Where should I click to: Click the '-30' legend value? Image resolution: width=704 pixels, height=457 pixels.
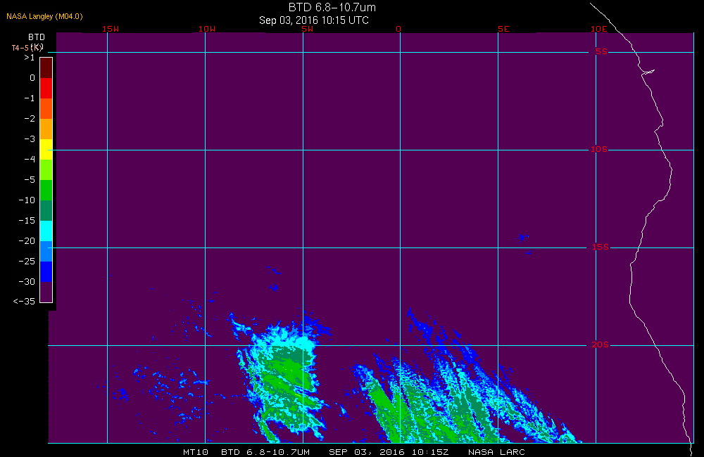[27, 282]
